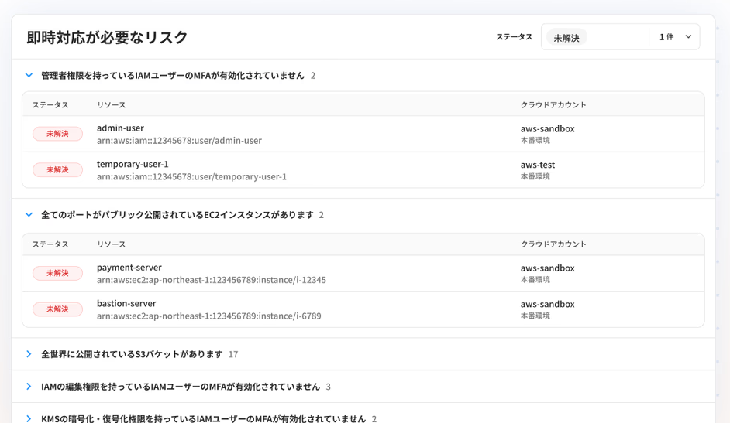Open the ステータス filter dropdown arrow
The image size is (730, 423).
click(x=688, y=37)
